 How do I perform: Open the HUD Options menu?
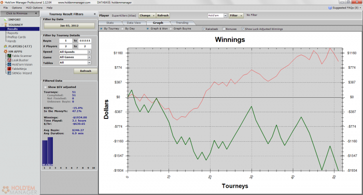[x=34, y=8]
